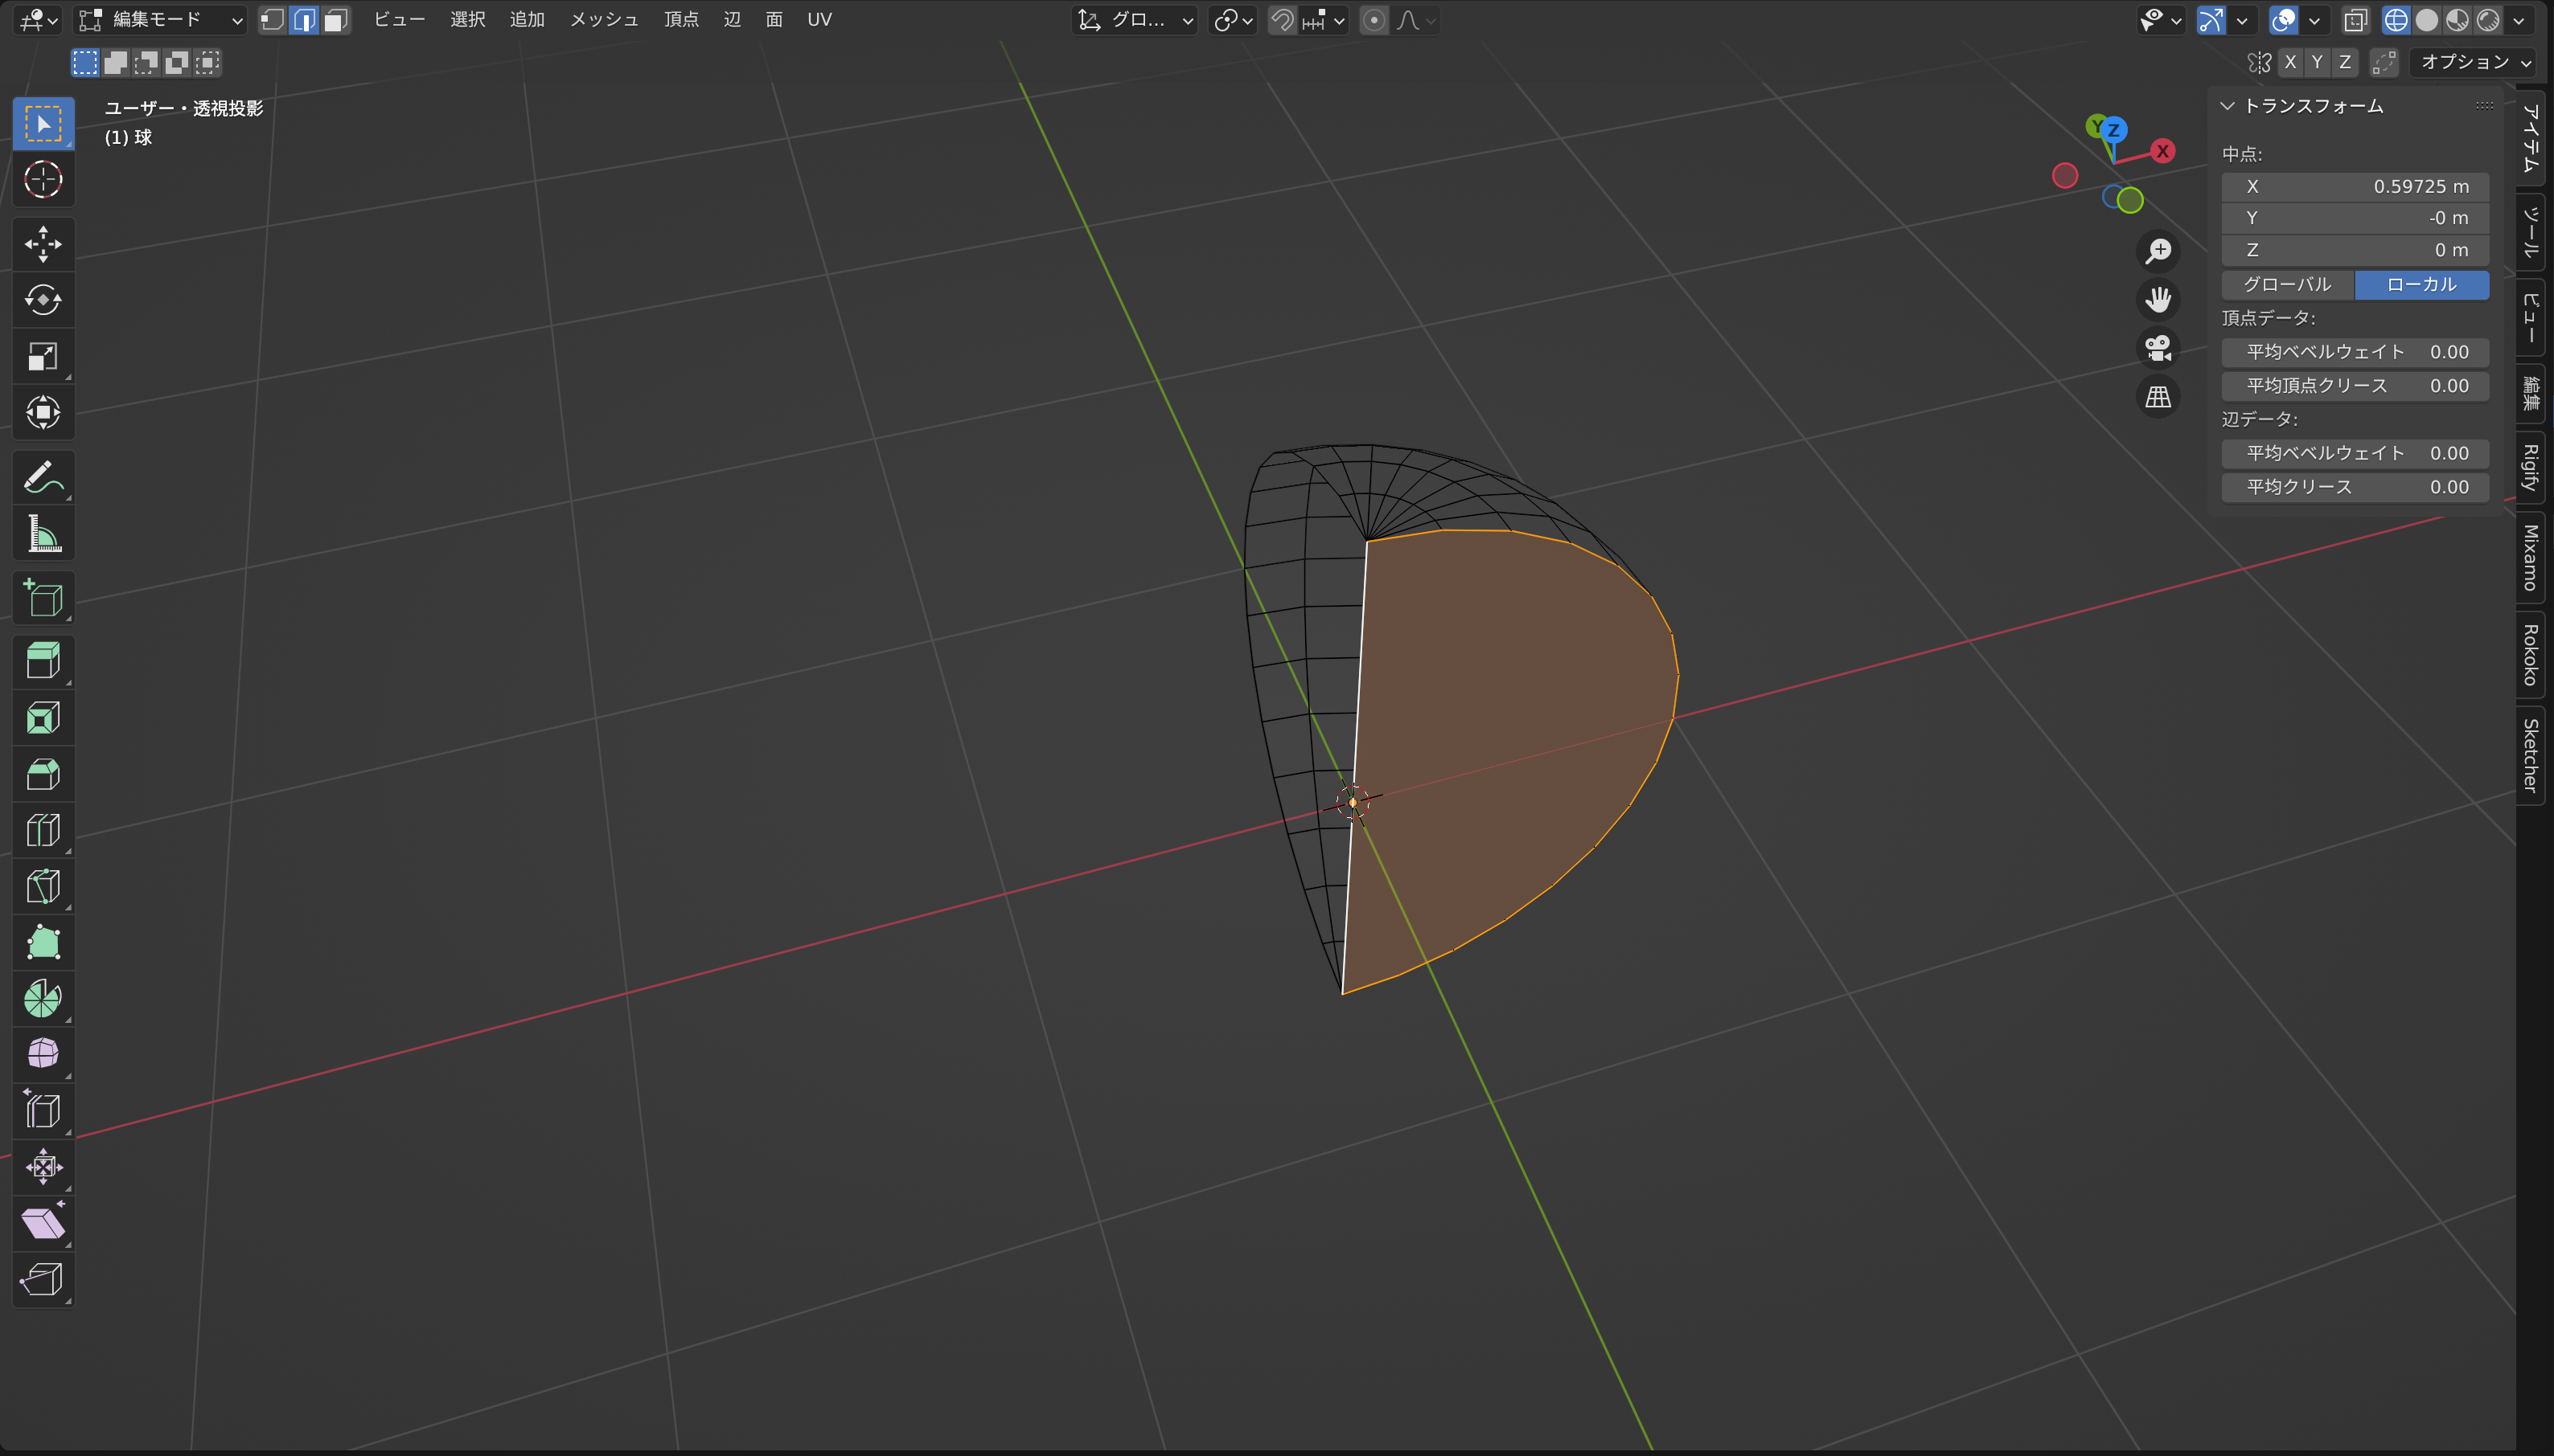Select the 3D Cursor tool
Viewport: 2554px width, 1456px height.
(x=43, y=180)
